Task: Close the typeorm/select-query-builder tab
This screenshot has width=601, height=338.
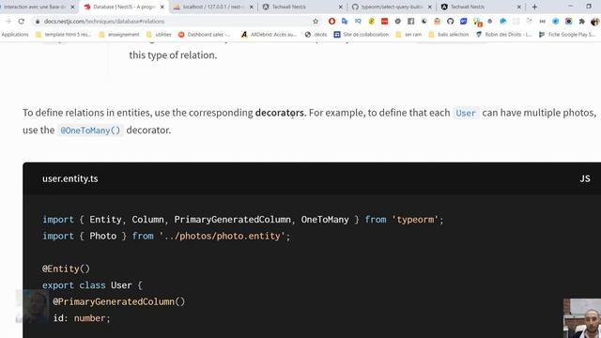Action: (430, 7)
